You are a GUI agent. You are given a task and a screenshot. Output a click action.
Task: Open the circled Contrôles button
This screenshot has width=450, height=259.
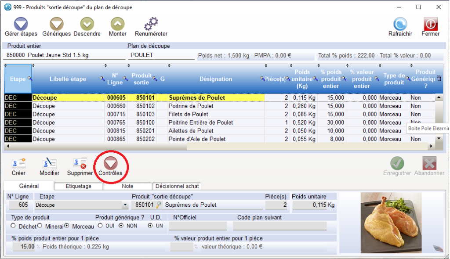(110, 164)
